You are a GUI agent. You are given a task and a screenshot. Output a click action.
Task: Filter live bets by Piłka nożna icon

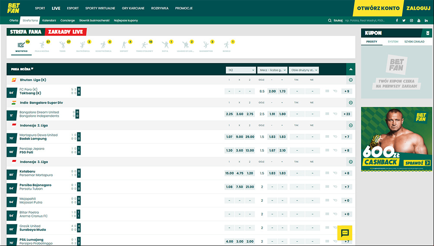pyautogui.click(x=42, y=45)
